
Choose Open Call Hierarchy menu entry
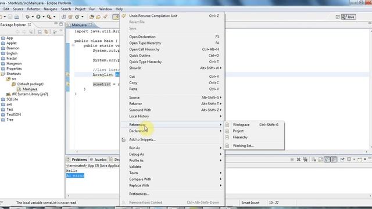coord(173,49)
